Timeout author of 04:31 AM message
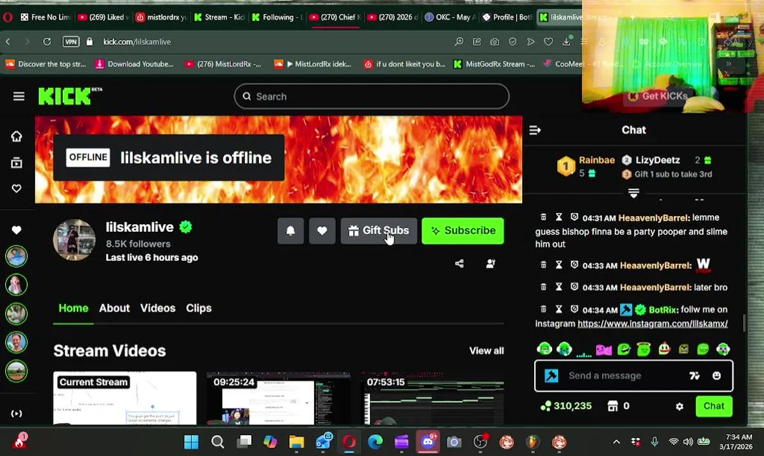The image size is (764, 456). click(559, 217)
